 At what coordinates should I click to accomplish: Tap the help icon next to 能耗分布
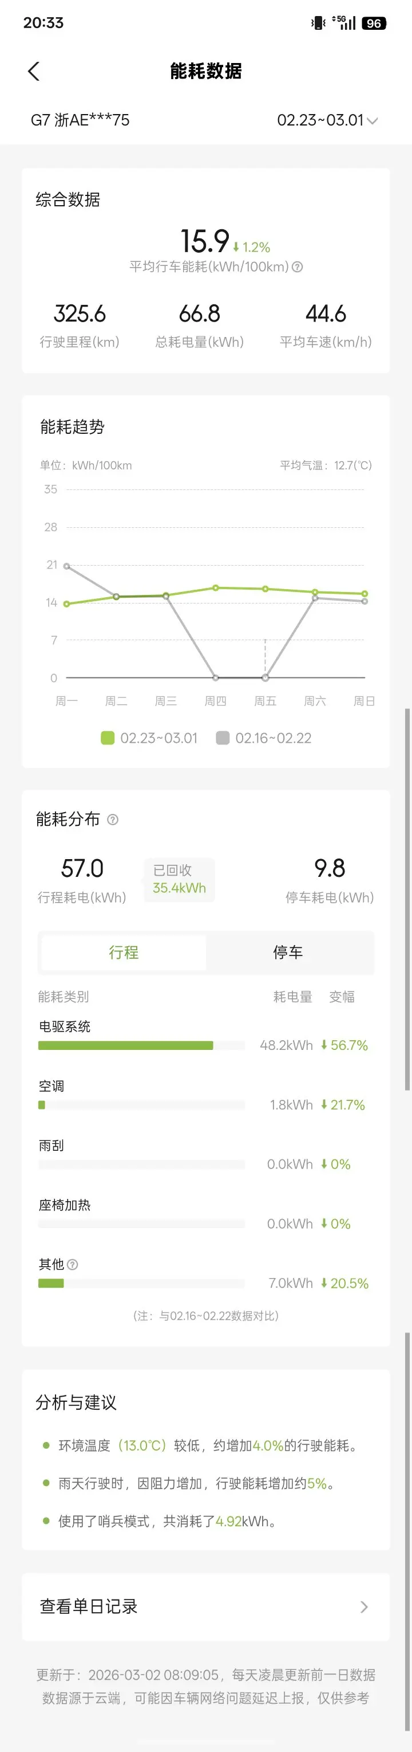113,820
